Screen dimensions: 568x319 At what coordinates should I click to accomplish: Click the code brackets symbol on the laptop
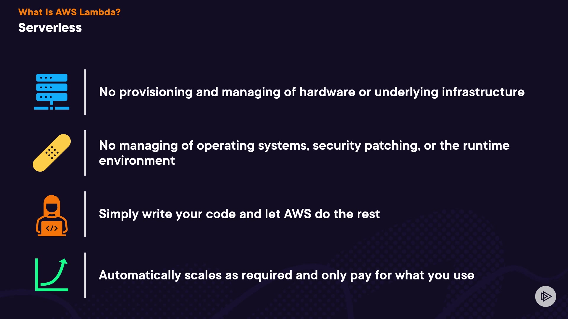coord(52,228)
